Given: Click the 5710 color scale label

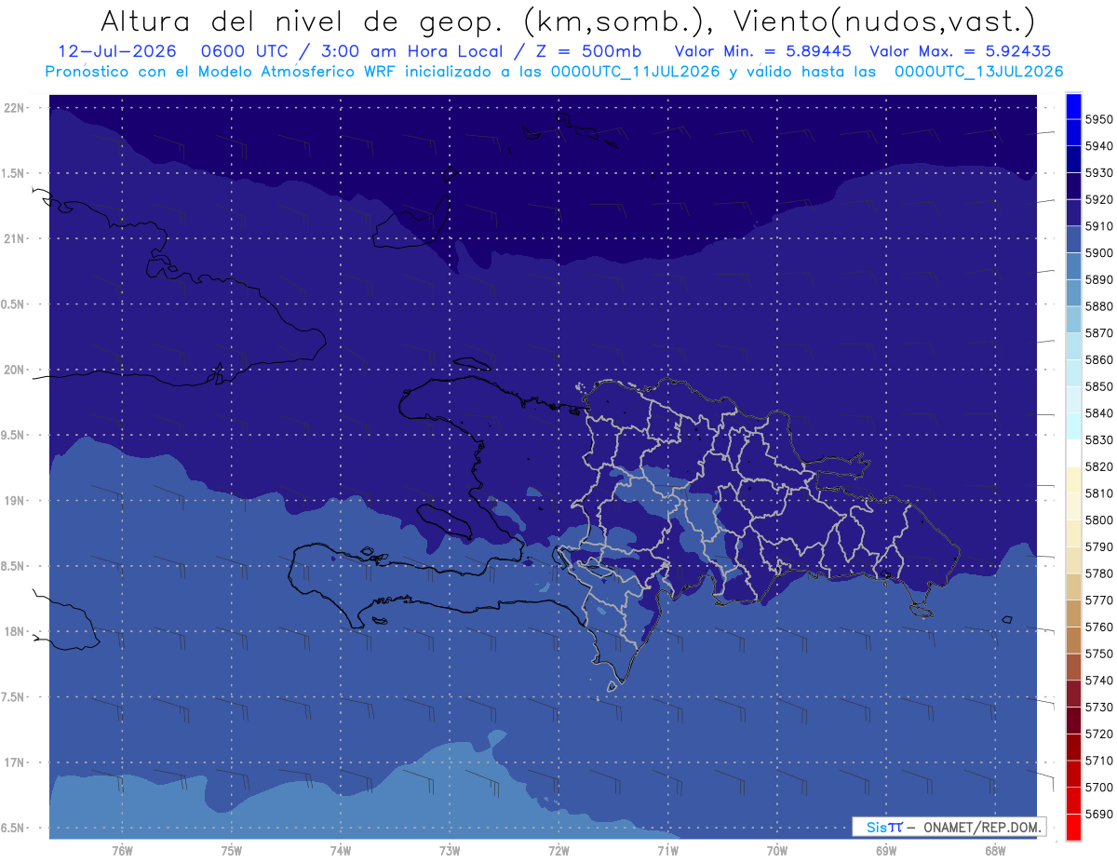Looking at the screenshot, I should [1098, 761].
